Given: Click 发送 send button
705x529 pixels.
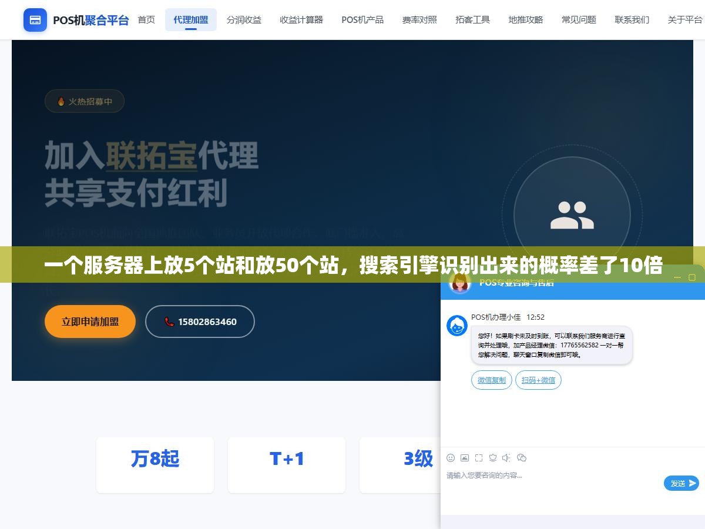Looking at the screenshot, I should (681, 483).
